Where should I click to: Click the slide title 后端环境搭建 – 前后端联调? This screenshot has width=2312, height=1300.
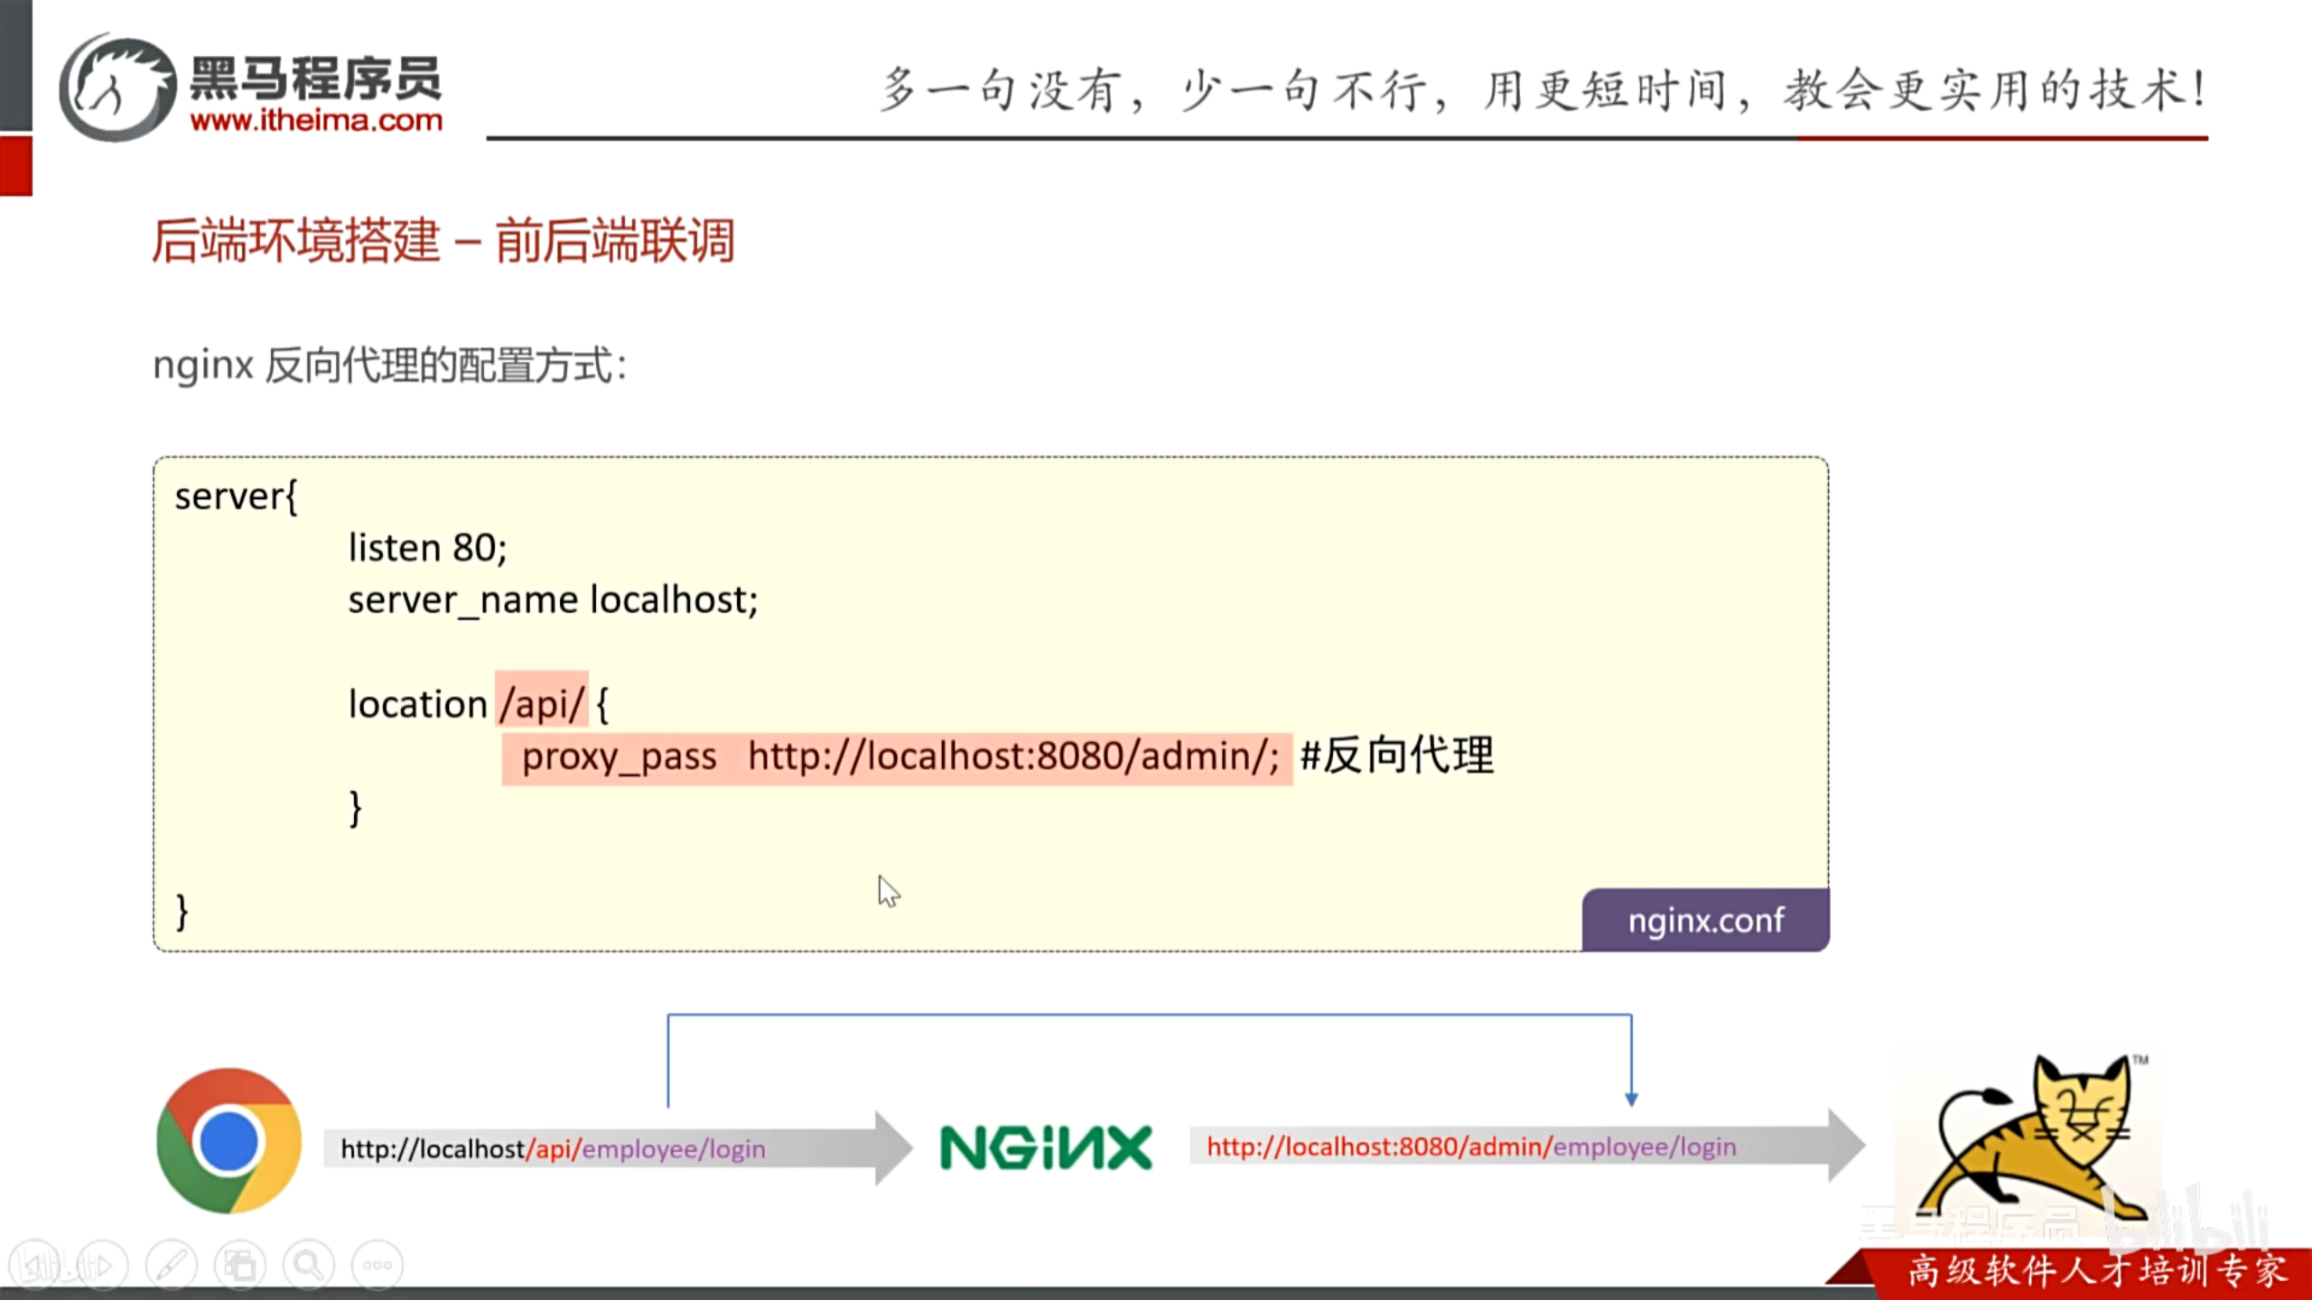coord(443,241)
